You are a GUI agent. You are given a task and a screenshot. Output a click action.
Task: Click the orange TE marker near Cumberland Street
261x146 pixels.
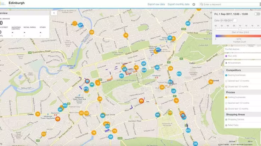[x=126, y=35]
